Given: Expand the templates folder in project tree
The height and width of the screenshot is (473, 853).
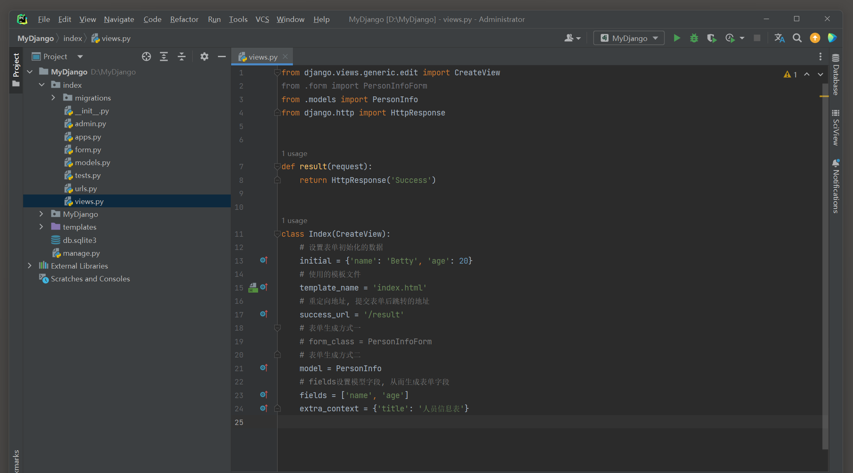Looking at the screenshot, I should point(42,227).
